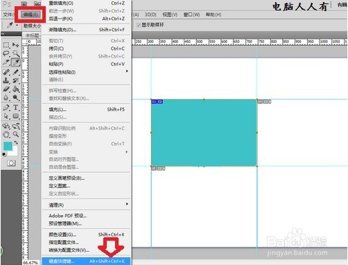
Task: Select the 3D Camera Orbit tool
Action: click(16, 126)
